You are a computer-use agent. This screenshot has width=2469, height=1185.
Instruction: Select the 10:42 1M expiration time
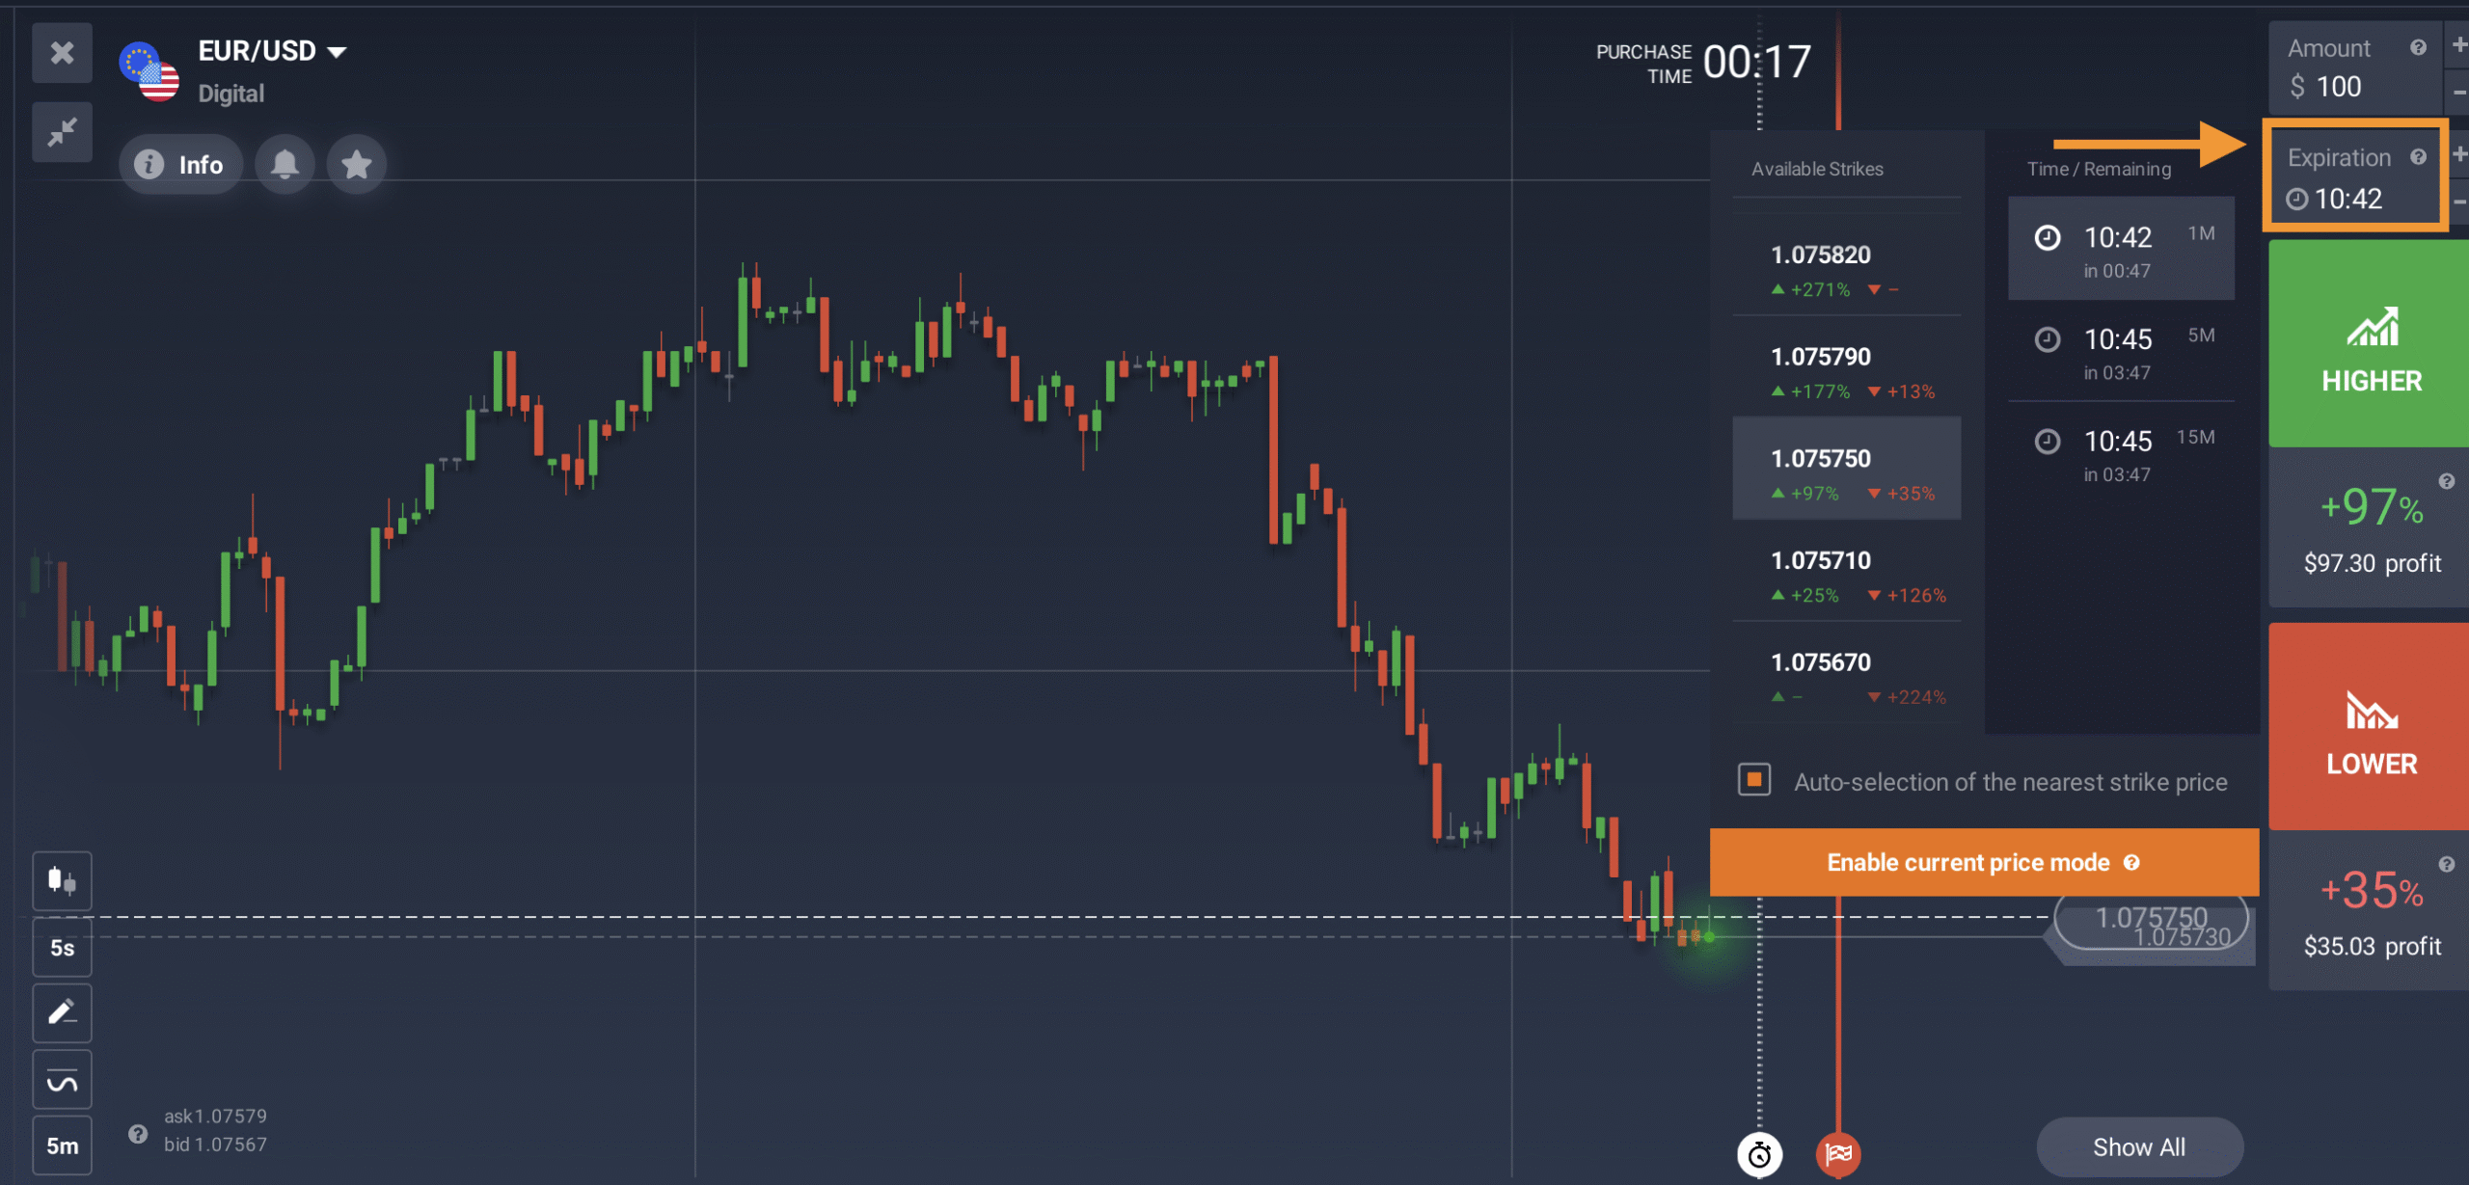[2120, 250]
